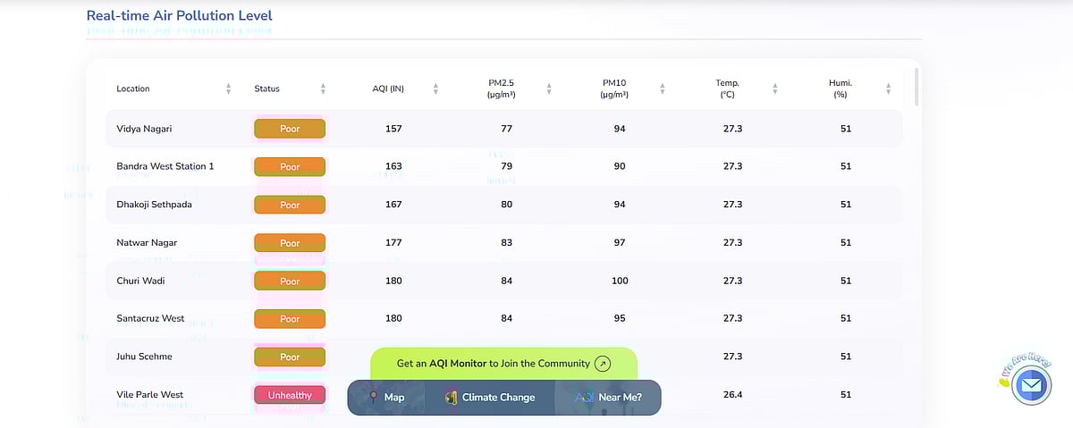
Task: Open the We Are Here mail chat icon
Action: 1031,385
